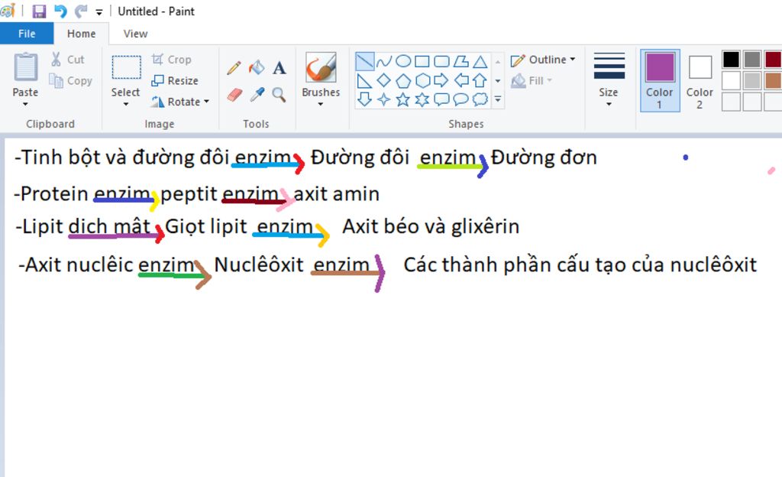Switch to the View tab
The width and height of the screenshot is (782, 477).
click(135, 34)
